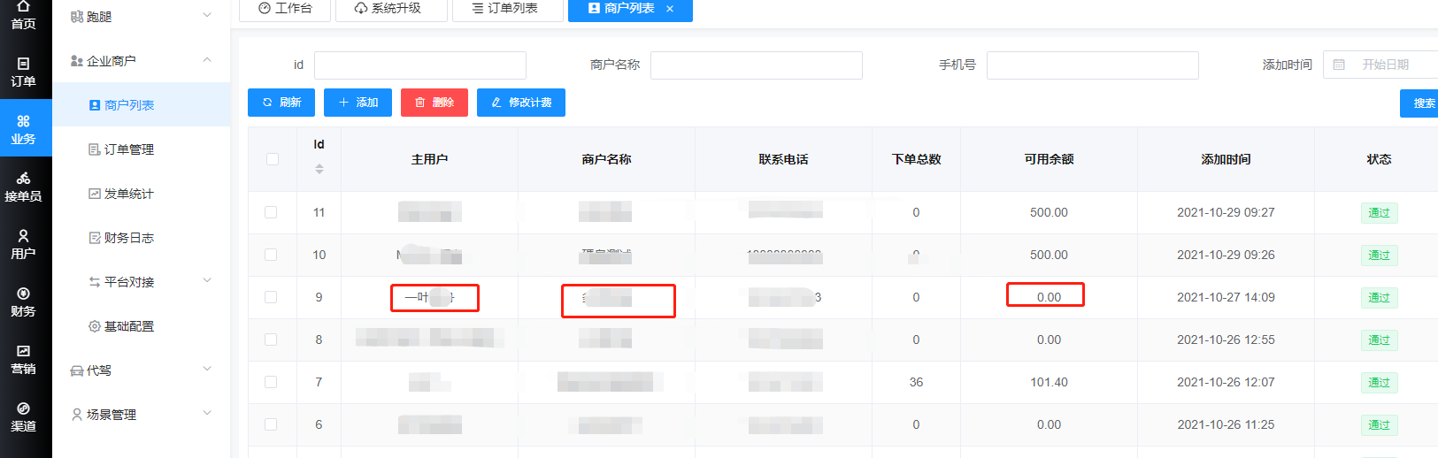Focus the id search field
Screen dimensions: 1438x458
tap(420, 65)
